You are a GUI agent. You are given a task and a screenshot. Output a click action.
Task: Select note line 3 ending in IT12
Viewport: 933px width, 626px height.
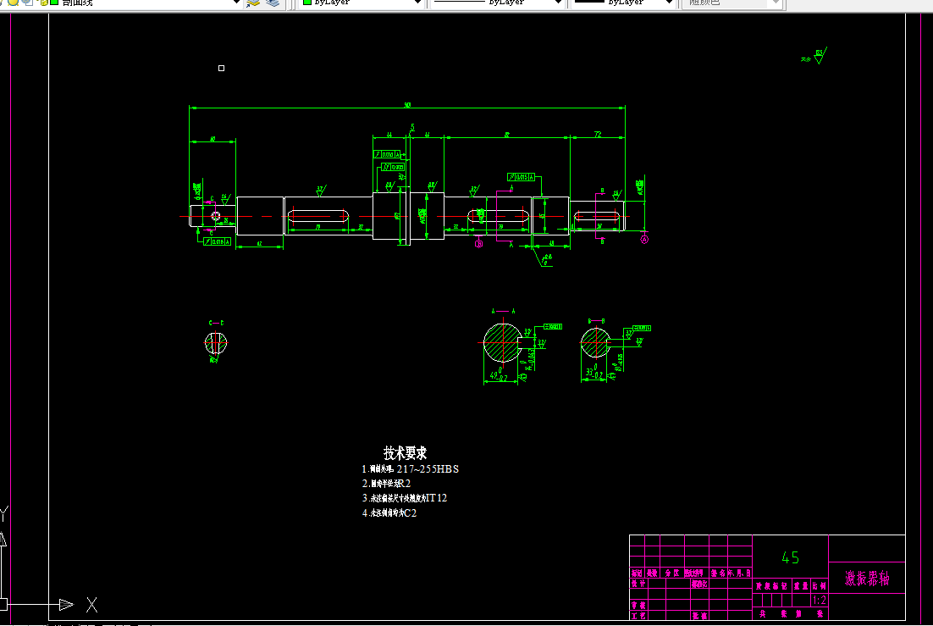[404, 498]
